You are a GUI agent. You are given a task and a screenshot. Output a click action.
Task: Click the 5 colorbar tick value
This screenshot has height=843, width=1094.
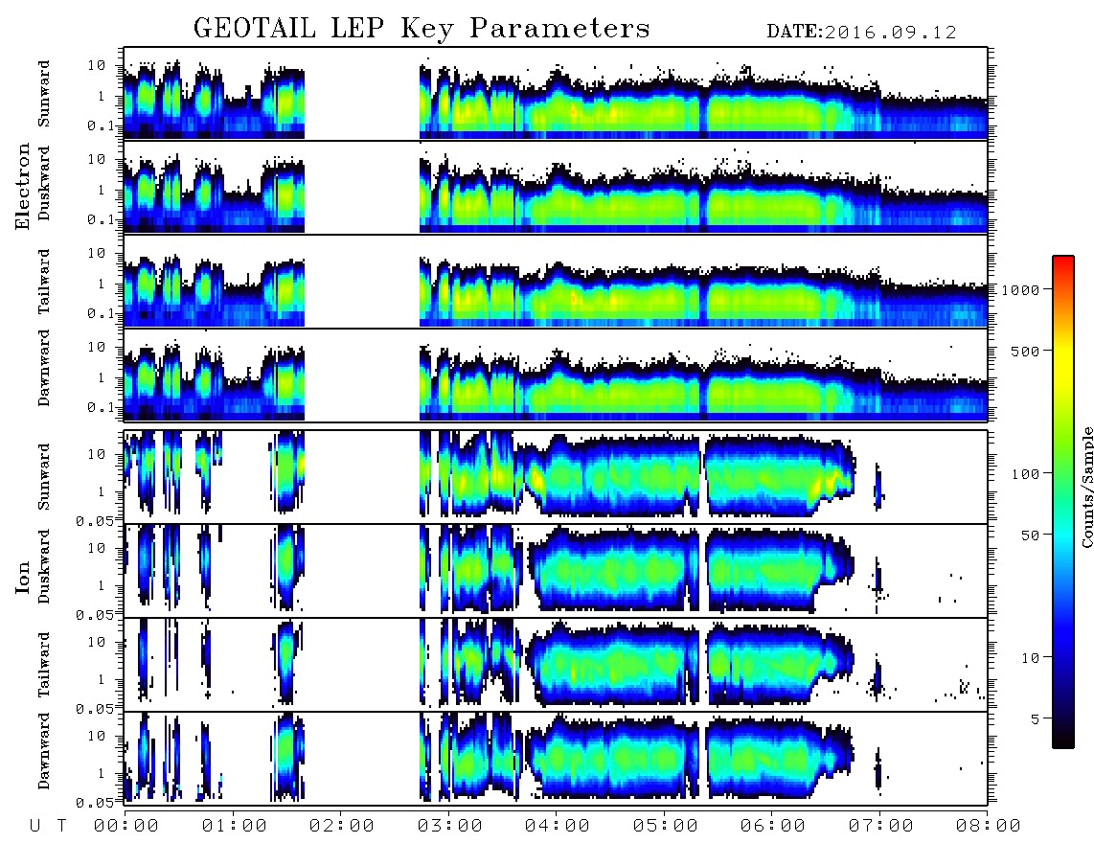coord(1036,718)
